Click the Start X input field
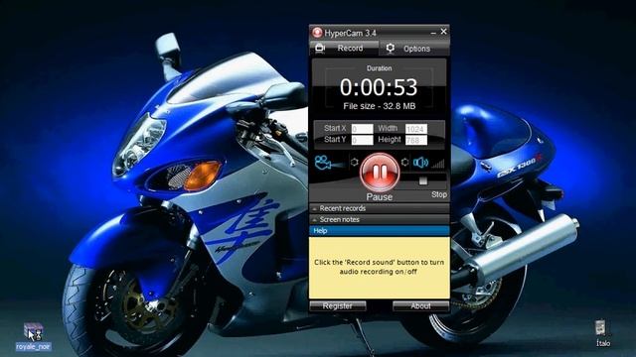This screenshot has width=636, height=357. tap(362, 129)
